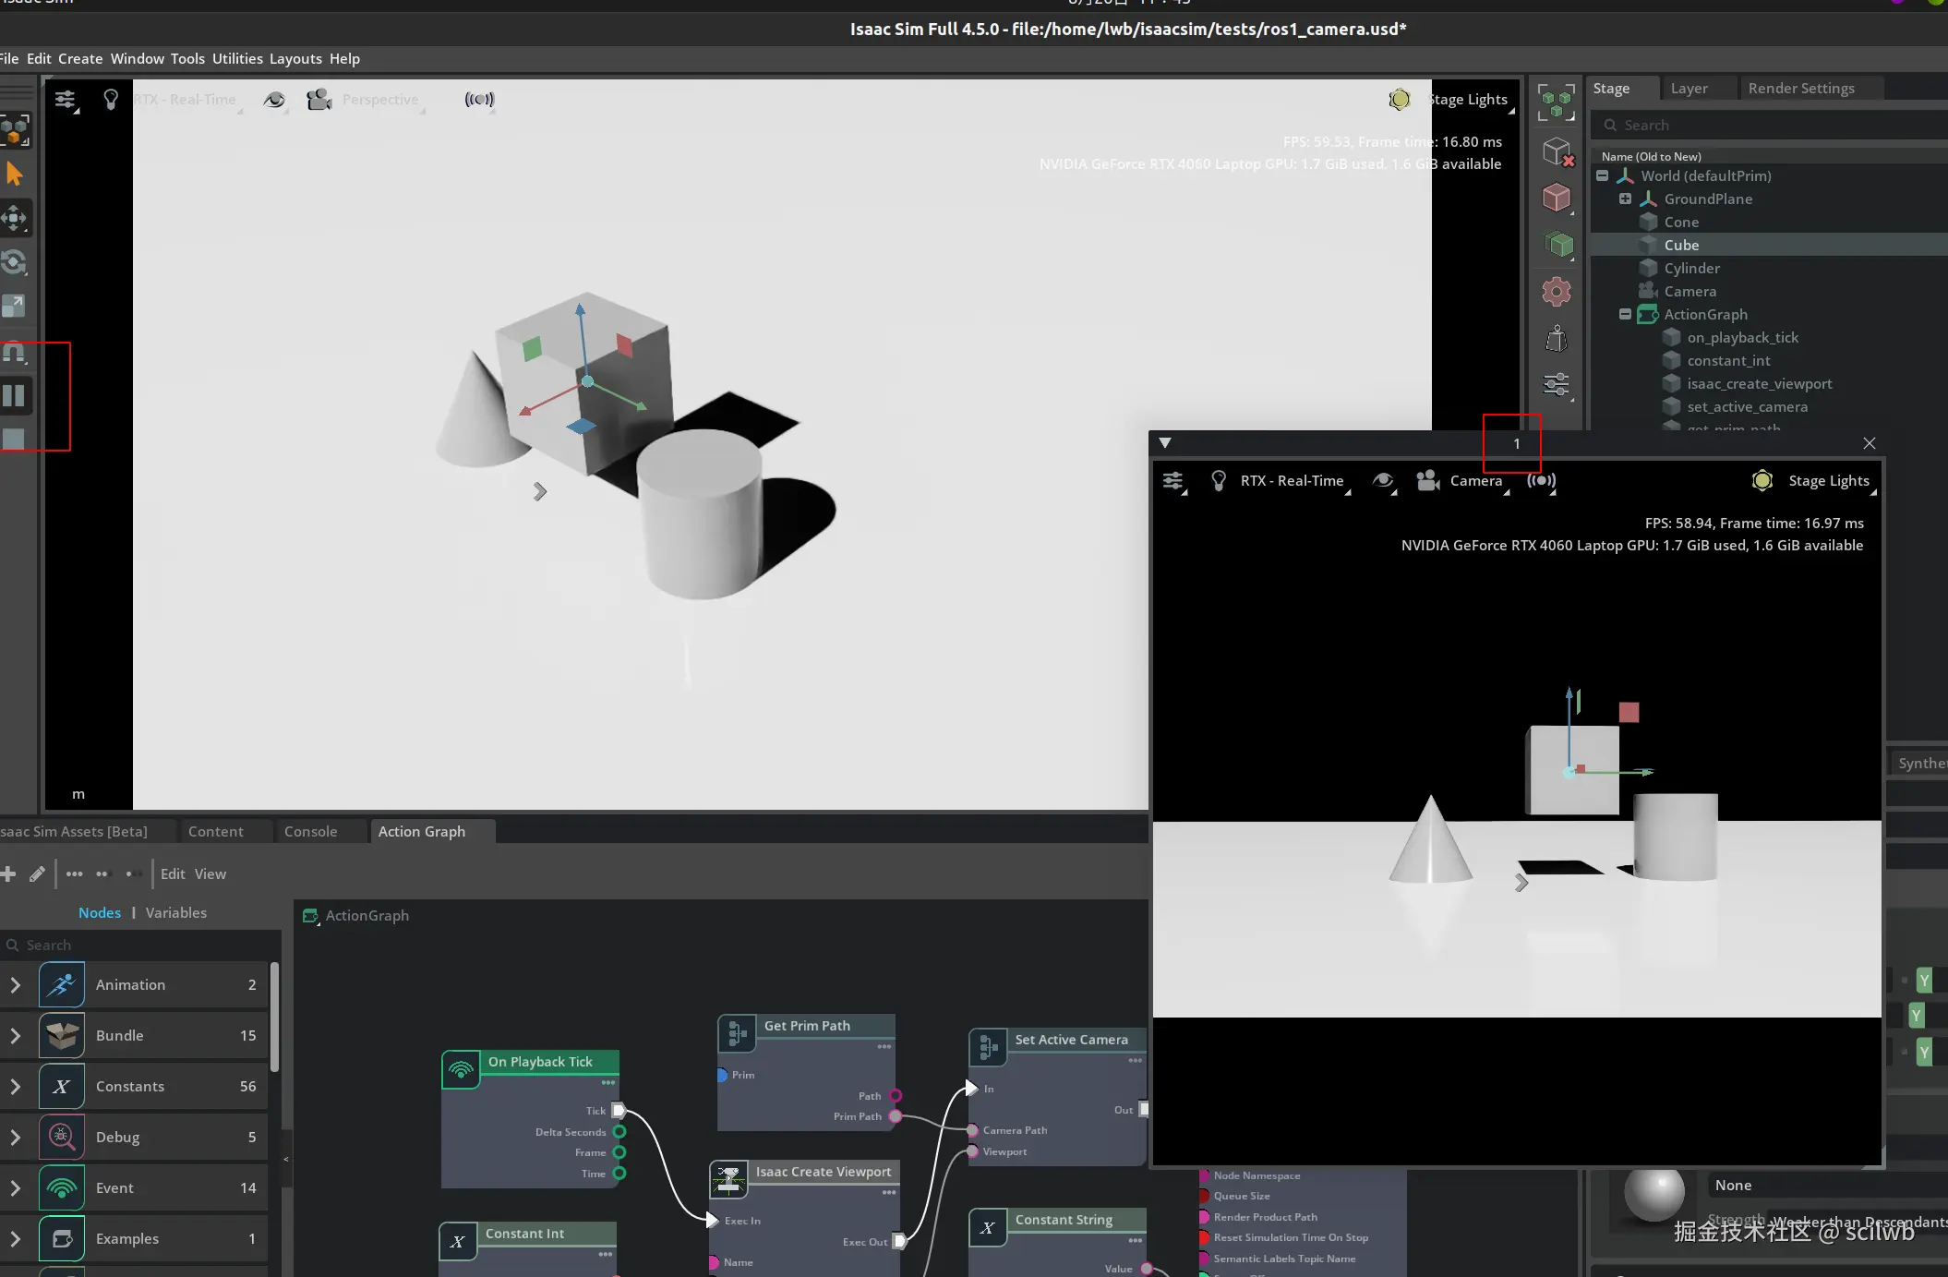Click the lightbulb icon in Camera viewport
Viewport: 1948px width, 1277px height.
tap(1219, 480)
